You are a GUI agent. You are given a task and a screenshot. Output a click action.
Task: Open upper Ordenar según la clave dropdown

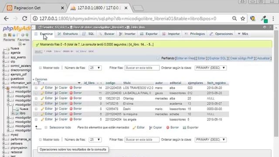211,68
